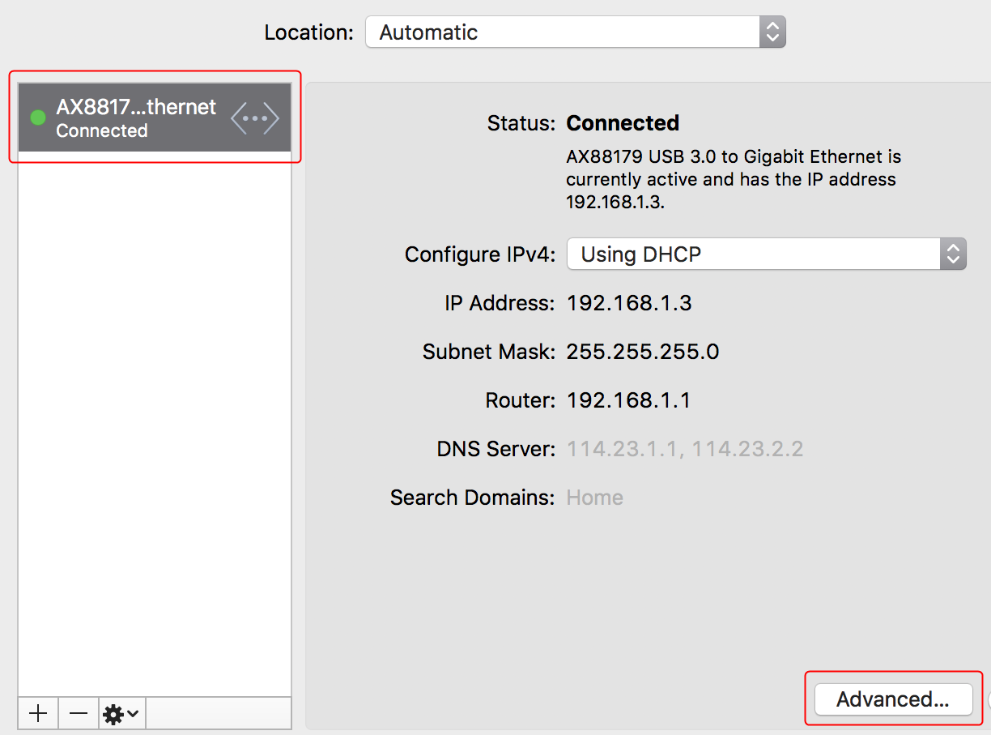The image size is (991, 735).
Task: Click empty area of the services list
Action: [154, 421]
